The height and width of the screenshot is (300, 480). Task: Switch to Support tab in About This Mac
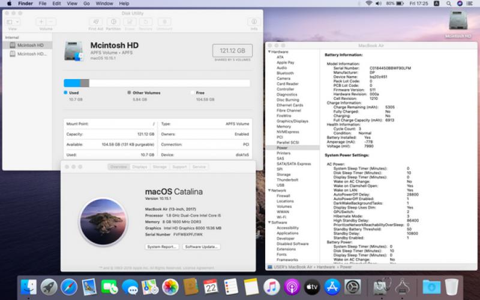click(x=179, y=167)
